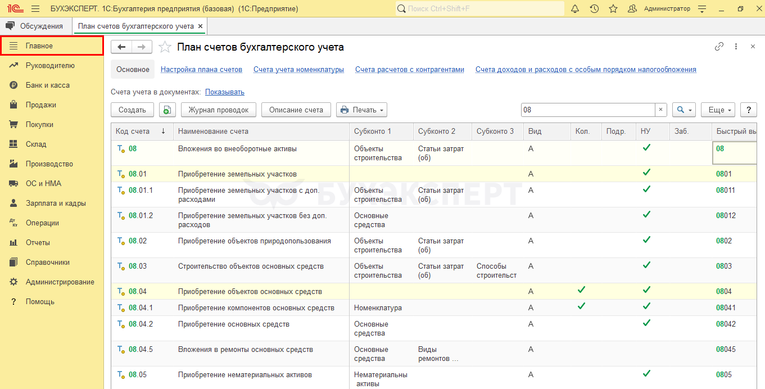The height and width of the screenshot is (389, 765).
Task: Open Операции section
Action: [x=52, y=223]
